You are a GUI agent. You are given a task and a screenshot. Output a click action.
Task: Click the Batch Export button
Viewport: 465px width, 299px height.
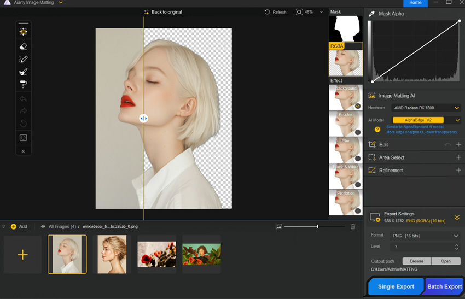[444, 286]
